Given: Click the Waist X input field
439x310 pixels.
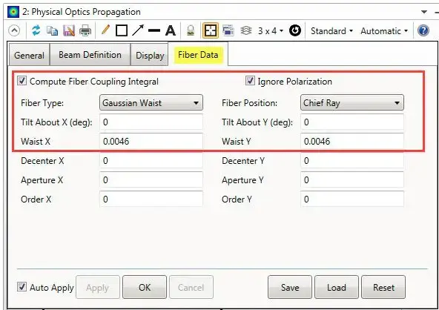Looking at the screenshot, I should [x=151, y=141].
